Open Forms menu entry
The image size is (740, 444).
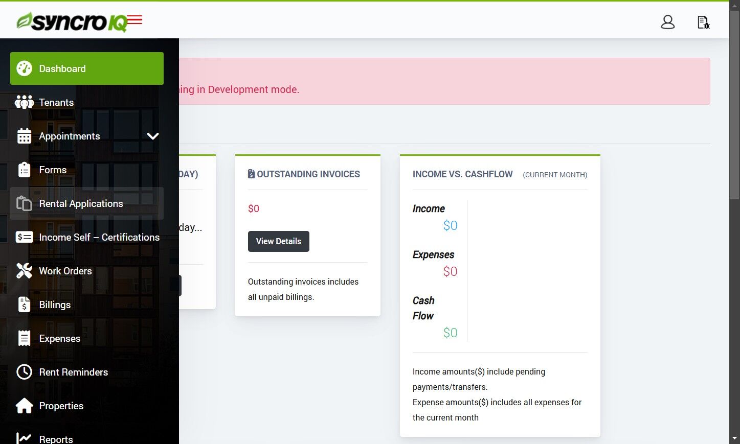(87, 170)
